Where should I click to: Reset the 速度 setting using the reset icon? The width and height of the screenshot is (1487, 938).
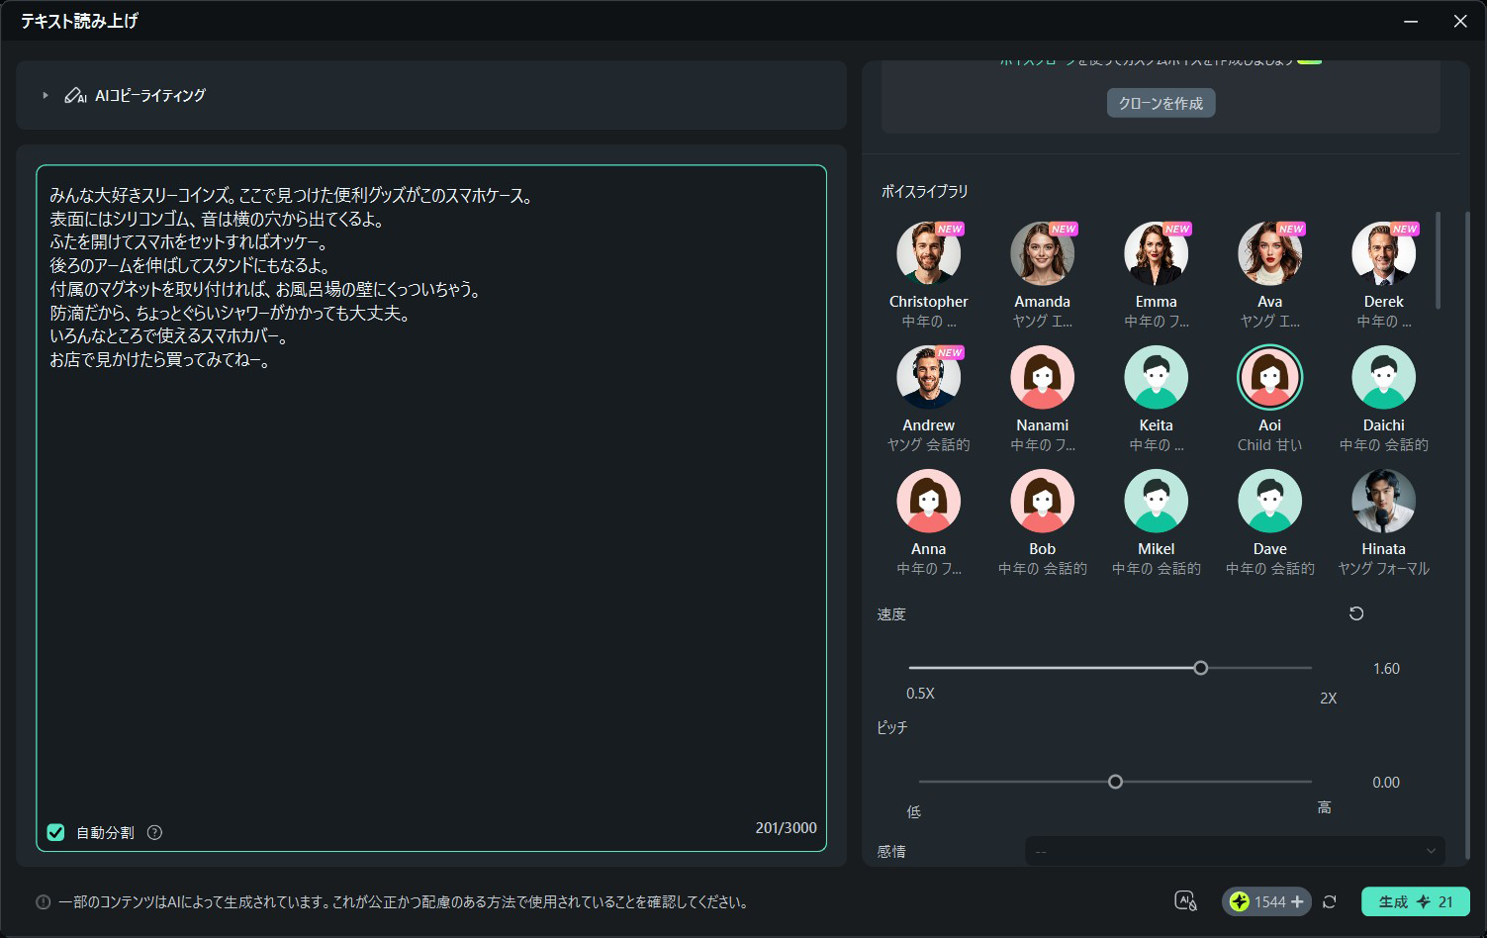tap(1355, 613)
